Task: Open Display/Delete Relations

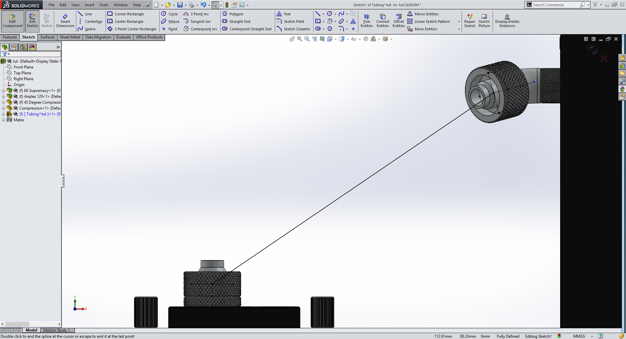Action: pyautogui.click(x=507, y=21)
